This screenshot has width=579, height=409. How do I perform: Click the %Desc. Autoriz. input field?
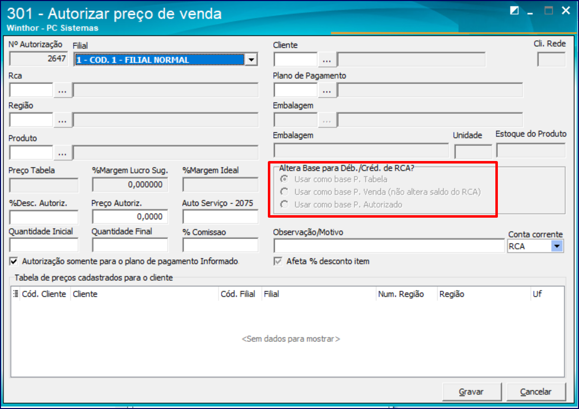[x=44, y=217]
